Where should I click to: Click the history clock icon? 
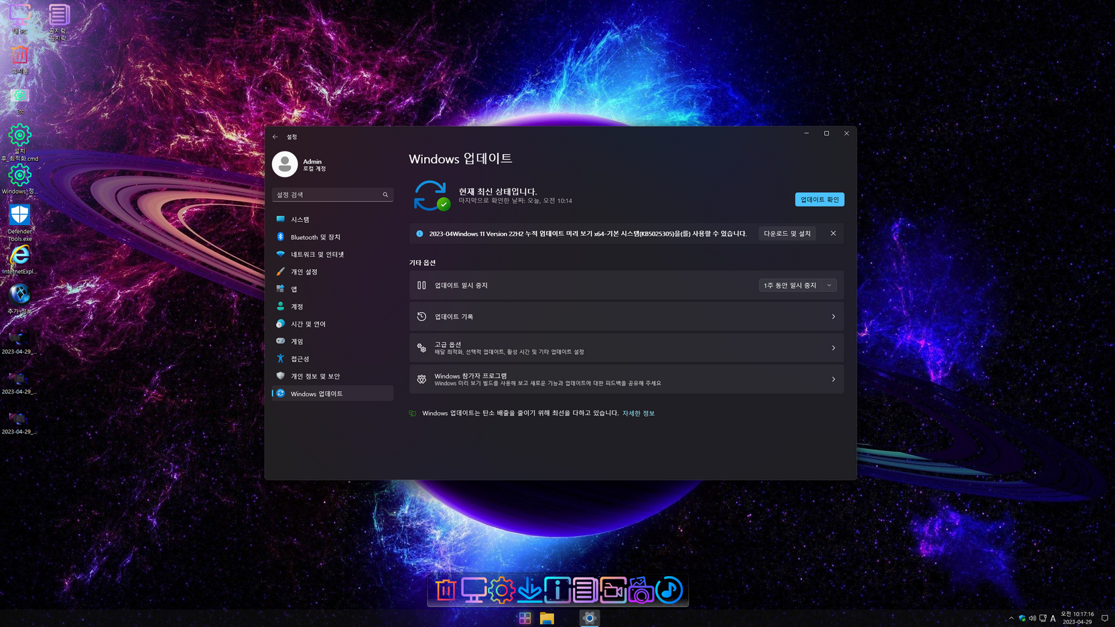click(x=421, y=317)
